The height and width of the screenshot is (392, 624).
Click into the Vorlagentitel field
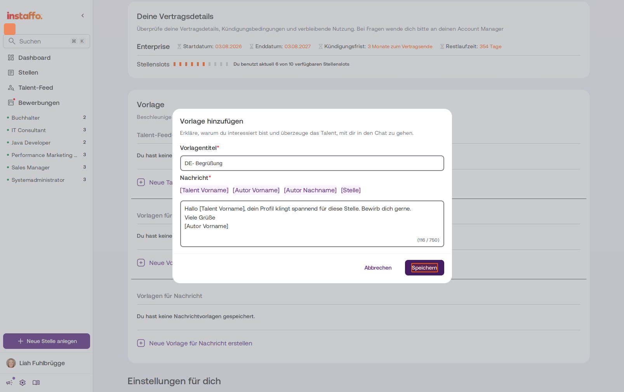[x=312, y=163]
